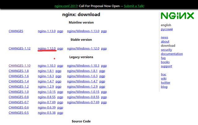This screenshot has width=198, height=125.
Task: Open the mainline CHANGES link
Action: coord(16,31)
